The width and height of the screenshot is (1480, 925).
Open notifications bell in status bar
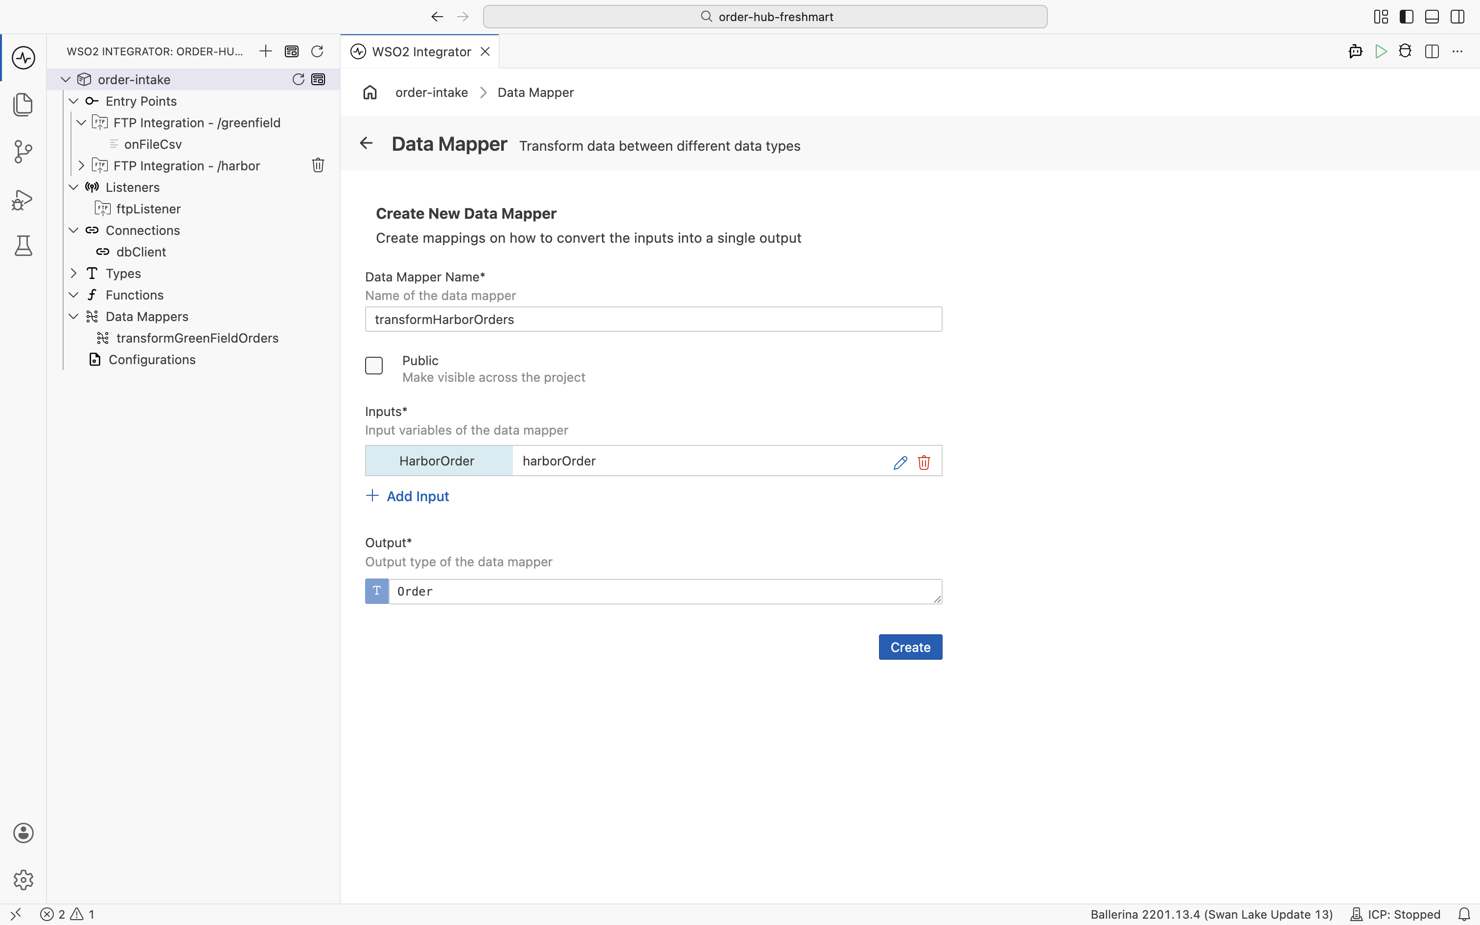[1463, 914]
